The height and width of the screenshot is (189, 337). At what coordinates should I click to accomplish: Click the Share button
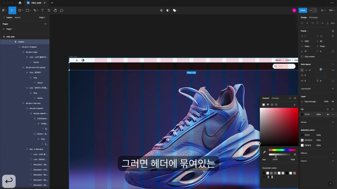pyautogui.click(x=303, y=10)
